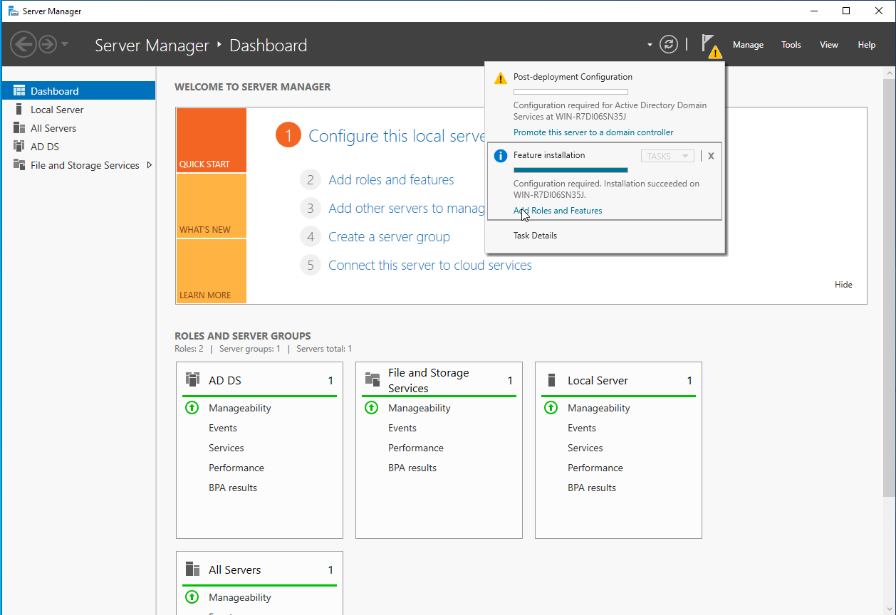Click the Feature installation info icon
Screen dimensions: 896x615
501,156
